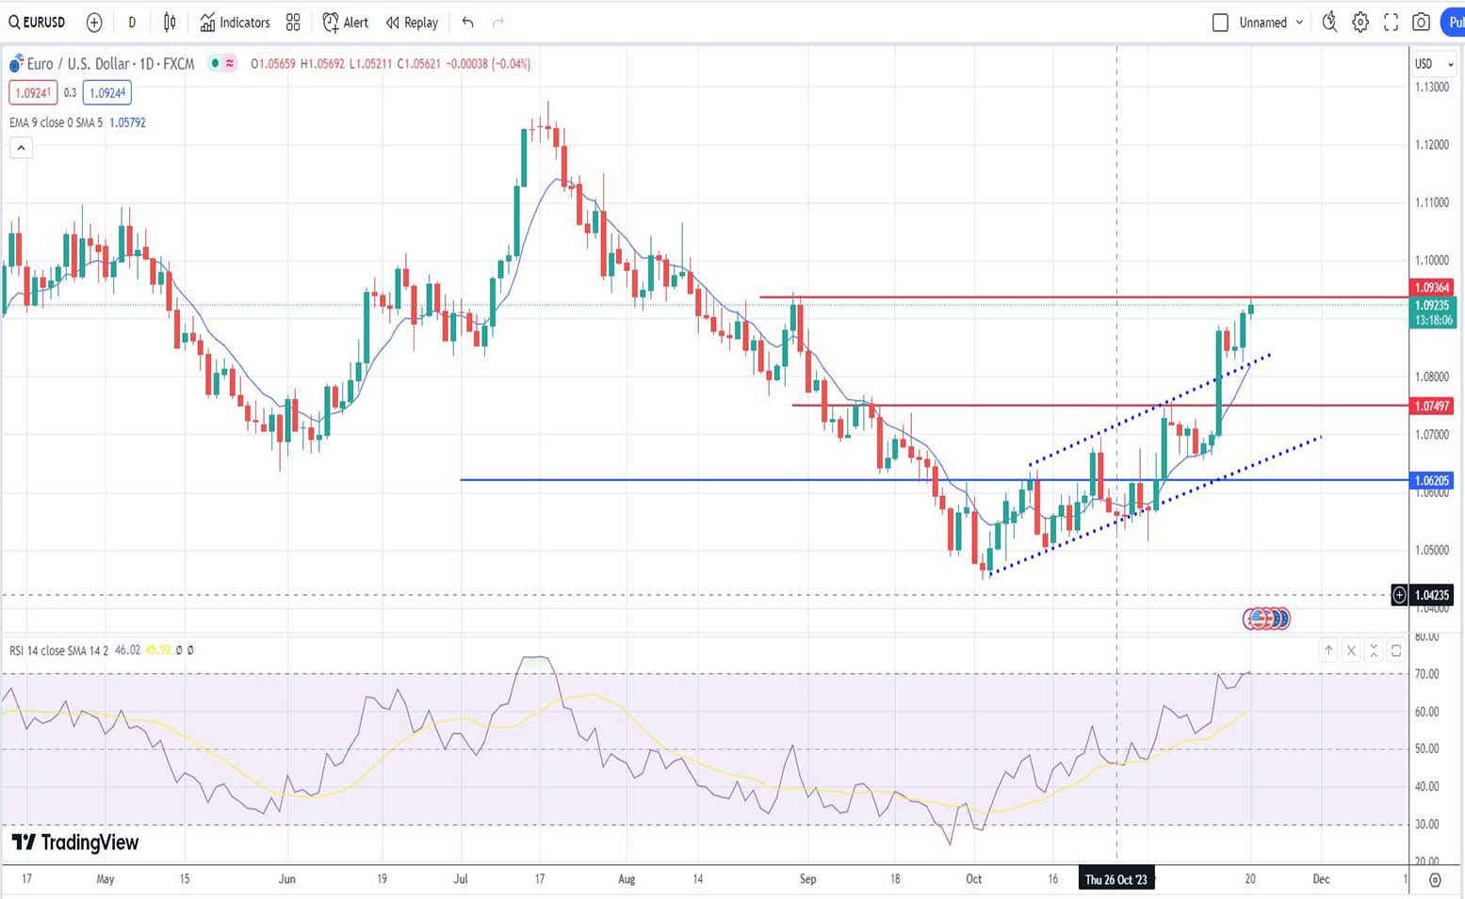
Task: Move the RSI pane up
Action: pos(1328,650)
